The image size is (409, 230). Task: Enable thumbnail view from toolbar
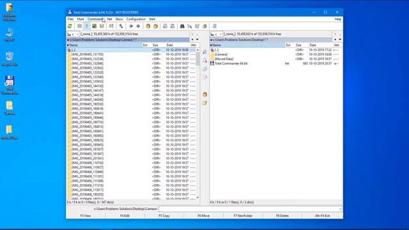[x=95, y=26]
